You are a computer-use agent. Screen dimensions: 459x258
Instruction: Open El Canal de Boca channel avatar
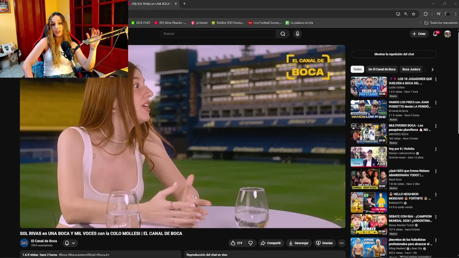coord(24,243)
